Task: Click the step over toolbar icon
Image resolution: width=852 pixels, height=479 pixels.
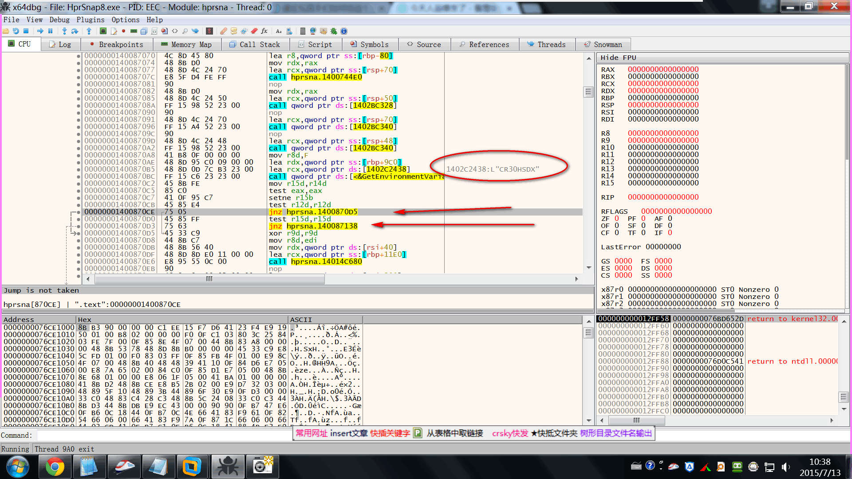Action: (x=75, y=31)
